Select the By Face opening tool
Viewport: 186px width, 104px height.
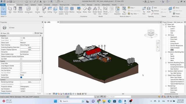[144, 11]
